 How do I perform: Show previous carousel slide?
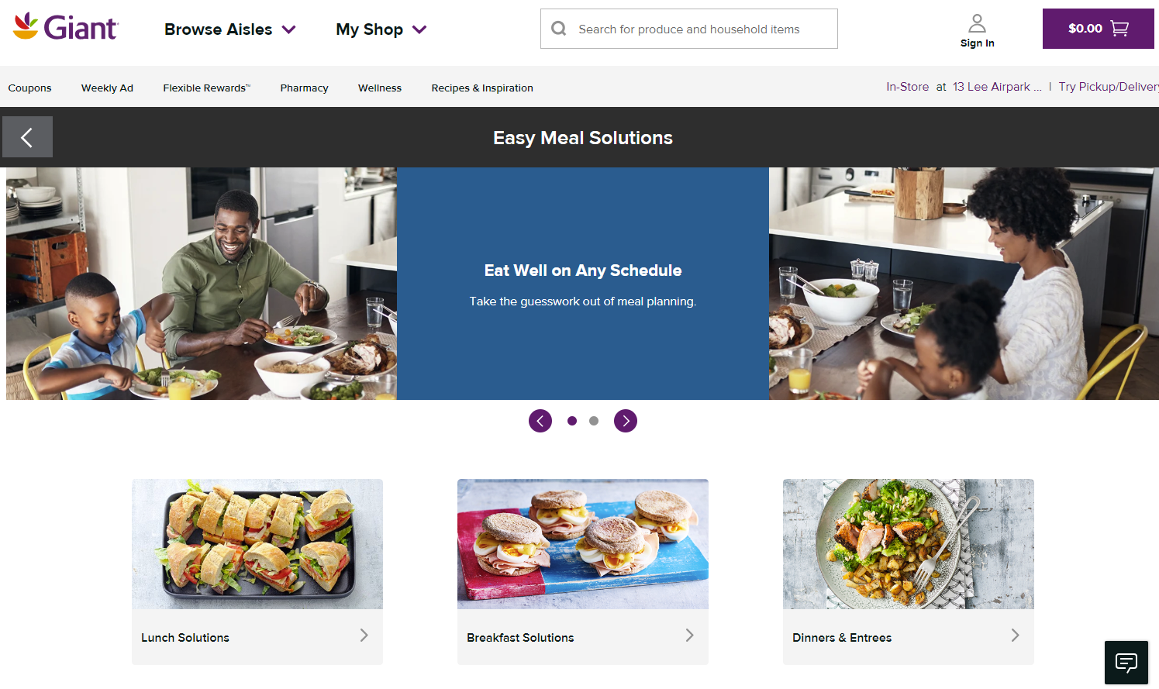point(540,421)
